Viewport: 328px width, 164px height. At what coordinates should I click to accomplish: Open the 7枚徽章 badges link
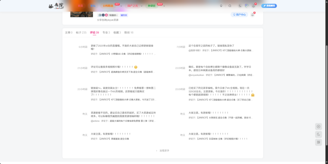click(x=108, y=15)
